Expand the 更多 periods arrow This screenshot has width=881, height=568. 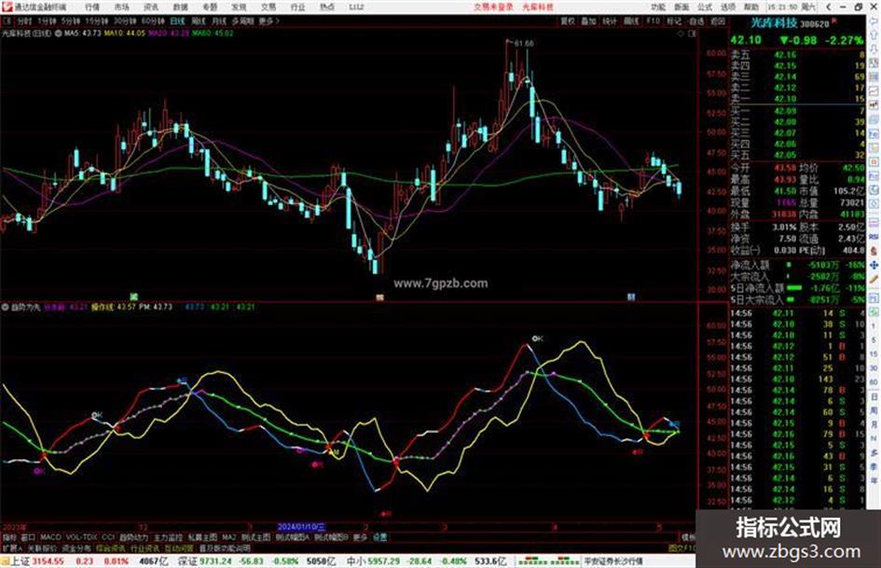click(x=269, y=21)
